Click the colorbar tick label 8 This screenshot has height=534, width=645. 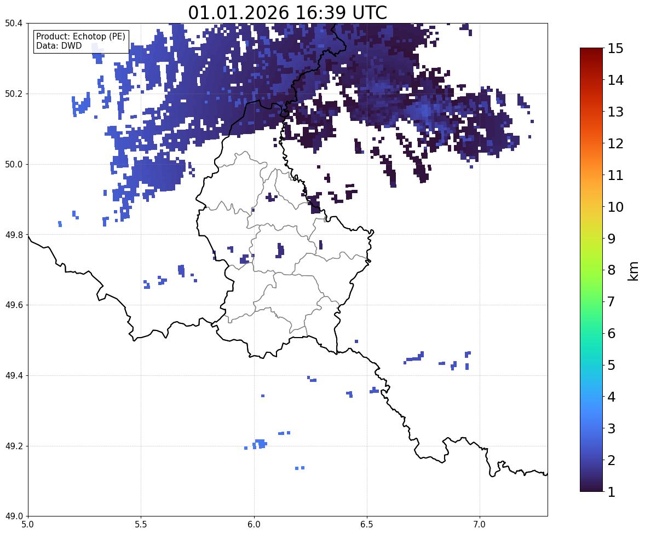[x=612, y=270]
